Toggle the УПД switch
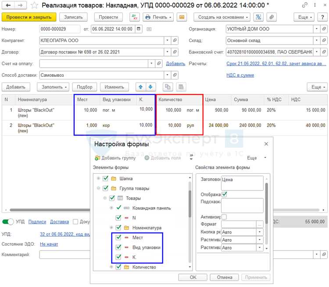Screen dimensions: 329x287 [8, 222]
